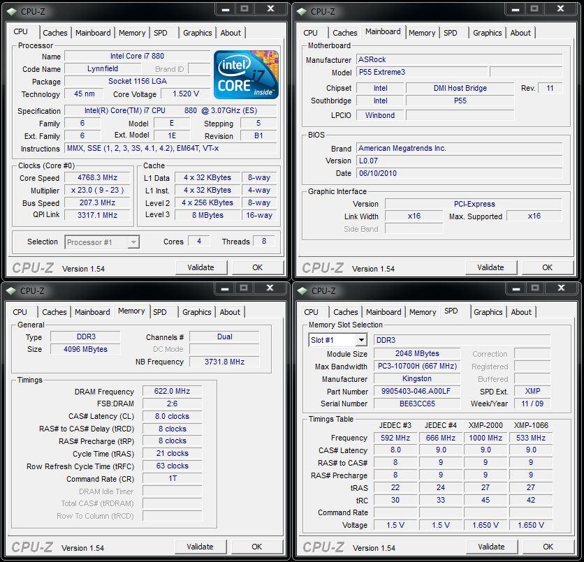Click Command Rate value 1T
The height and width of the screenshot is (562, 584).
(x=172, y=479)
